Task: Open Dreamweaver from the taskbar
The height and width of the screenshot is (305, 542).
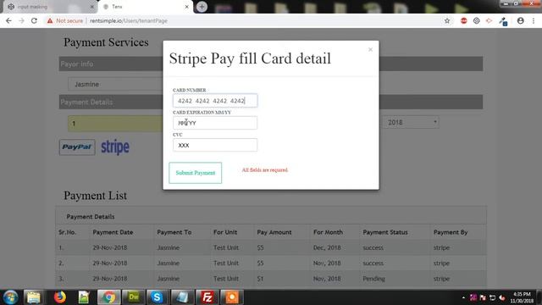Action: [134, 297]
